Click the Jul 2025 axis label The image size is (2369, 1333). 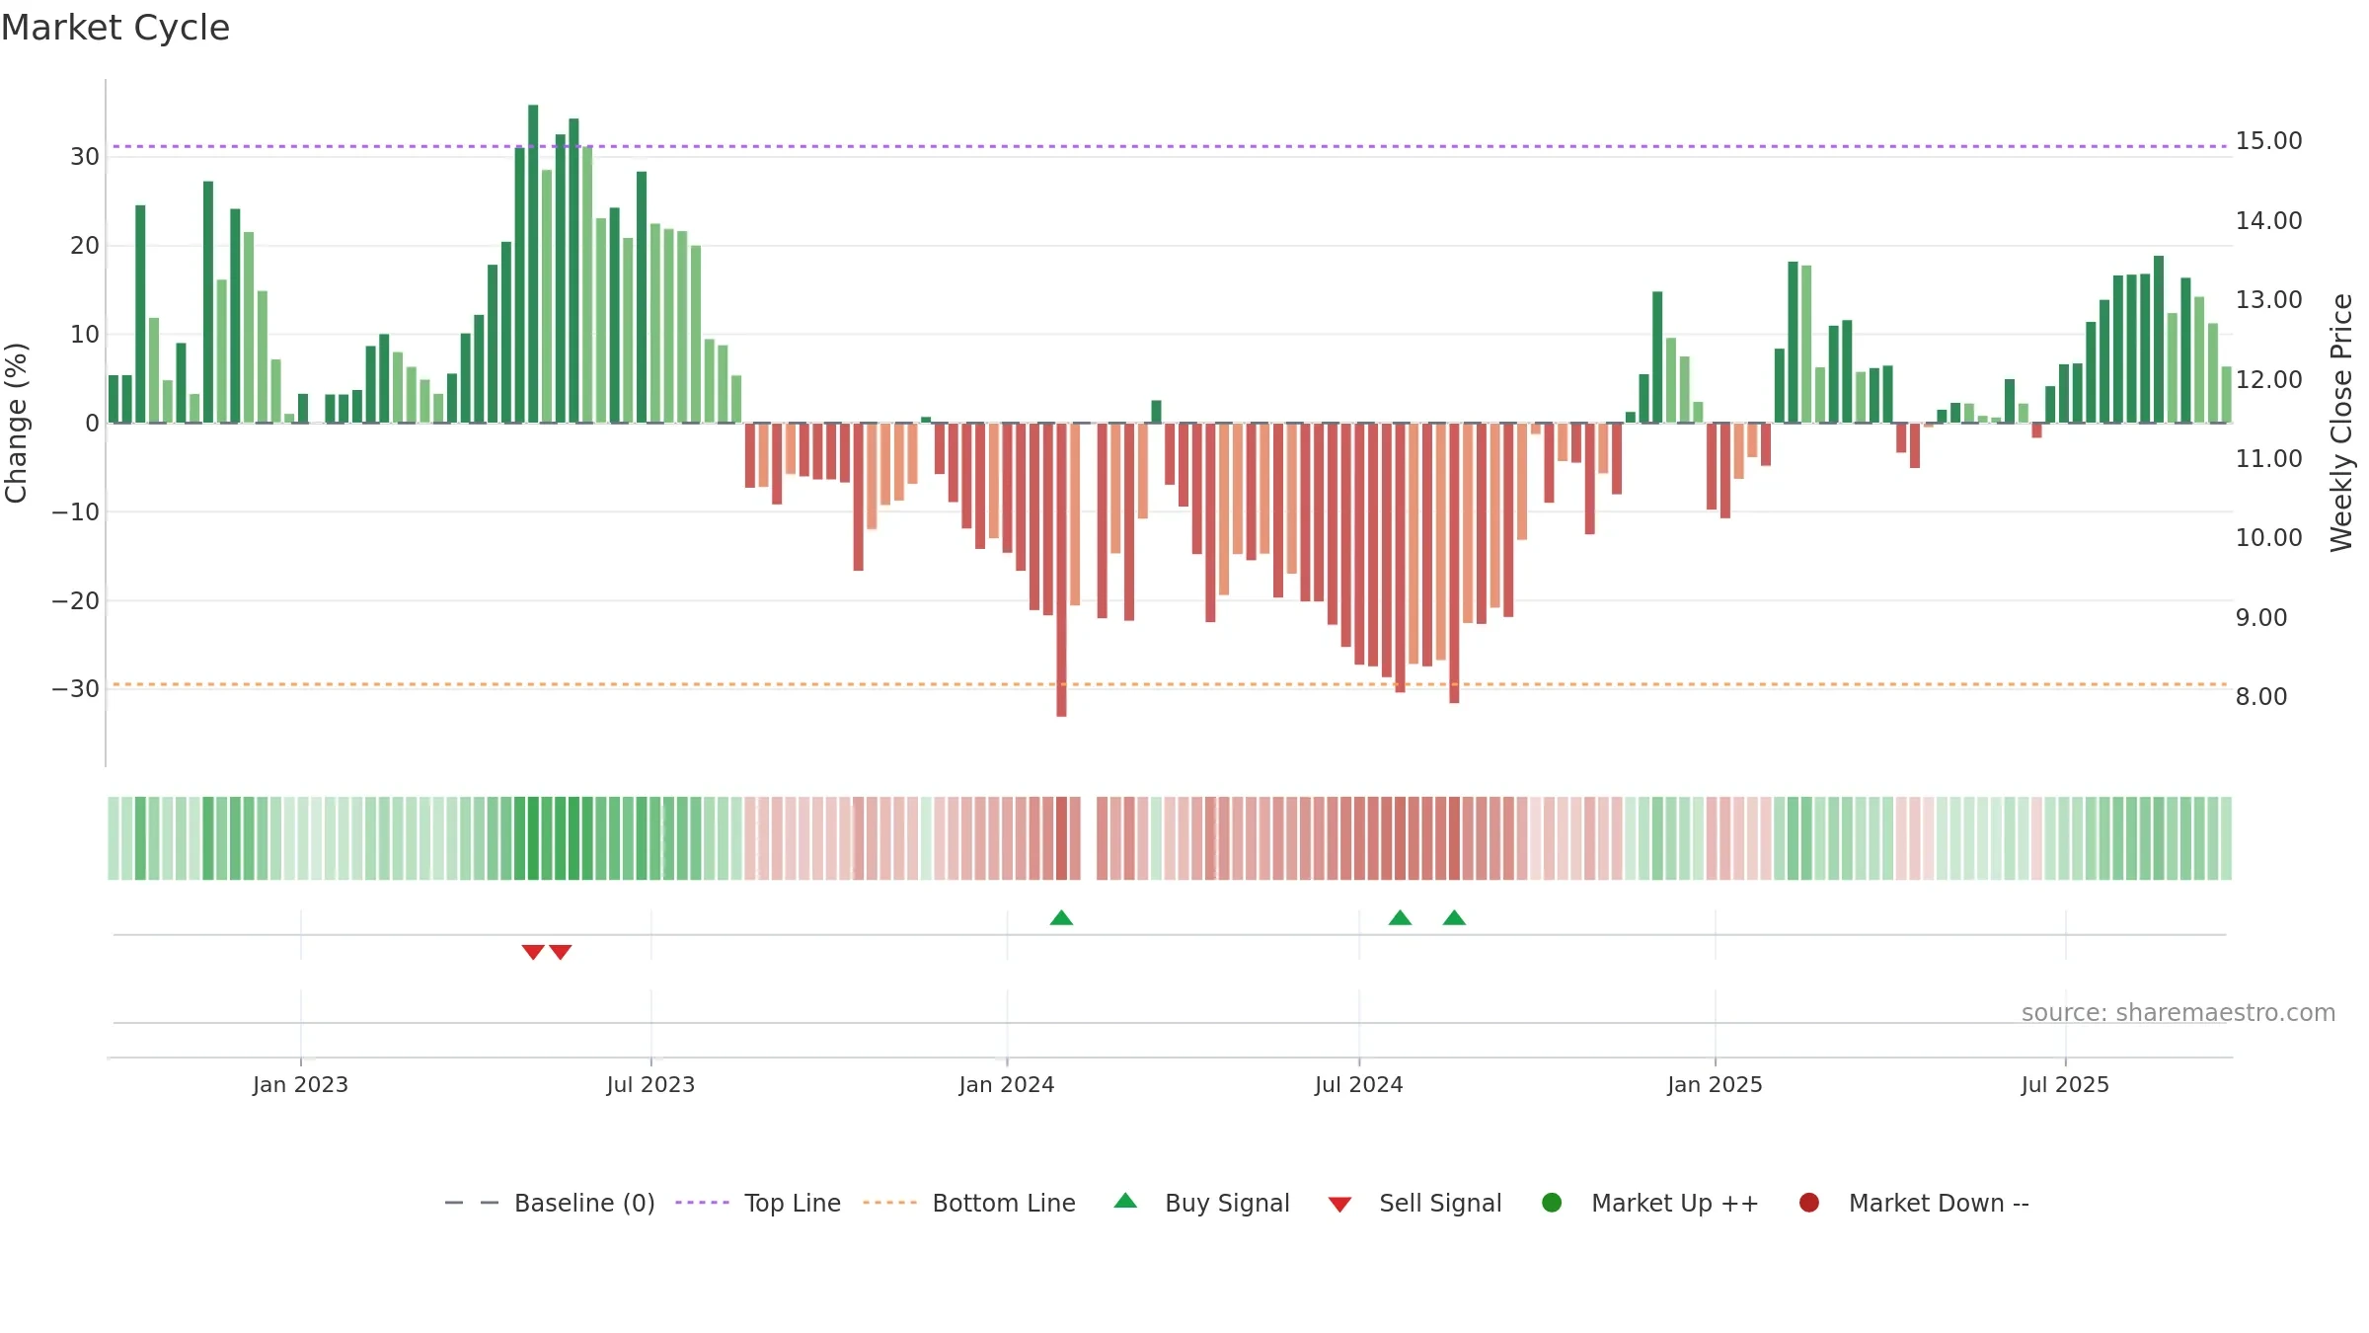point(2065,1084)
